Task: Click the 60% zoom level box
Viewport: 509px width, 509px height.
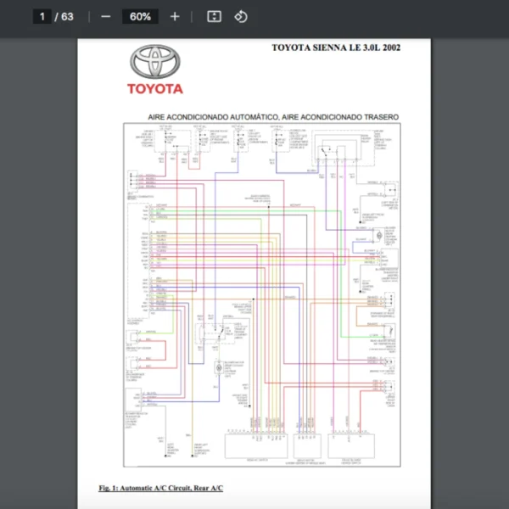Action: pos(140,17)
